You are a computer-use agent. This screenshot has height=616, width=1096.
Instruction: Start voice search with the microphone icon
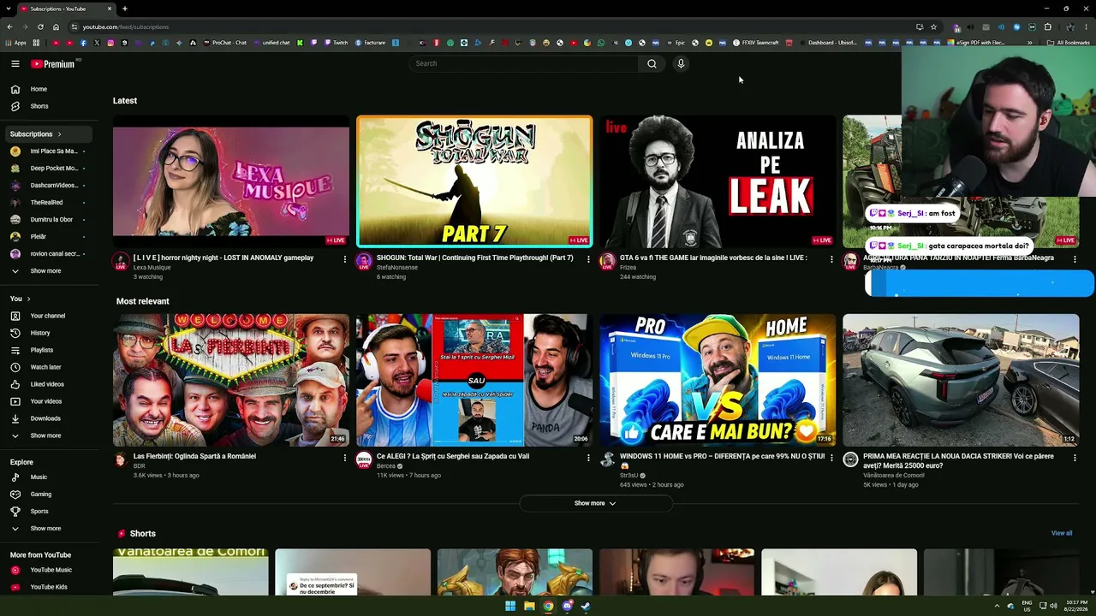point(681,63)
